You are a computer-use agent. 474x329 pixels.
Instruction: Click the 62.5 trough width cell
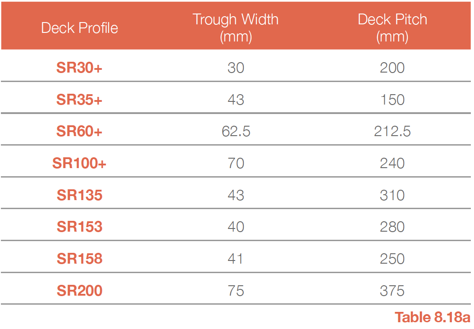coord(236,131)
